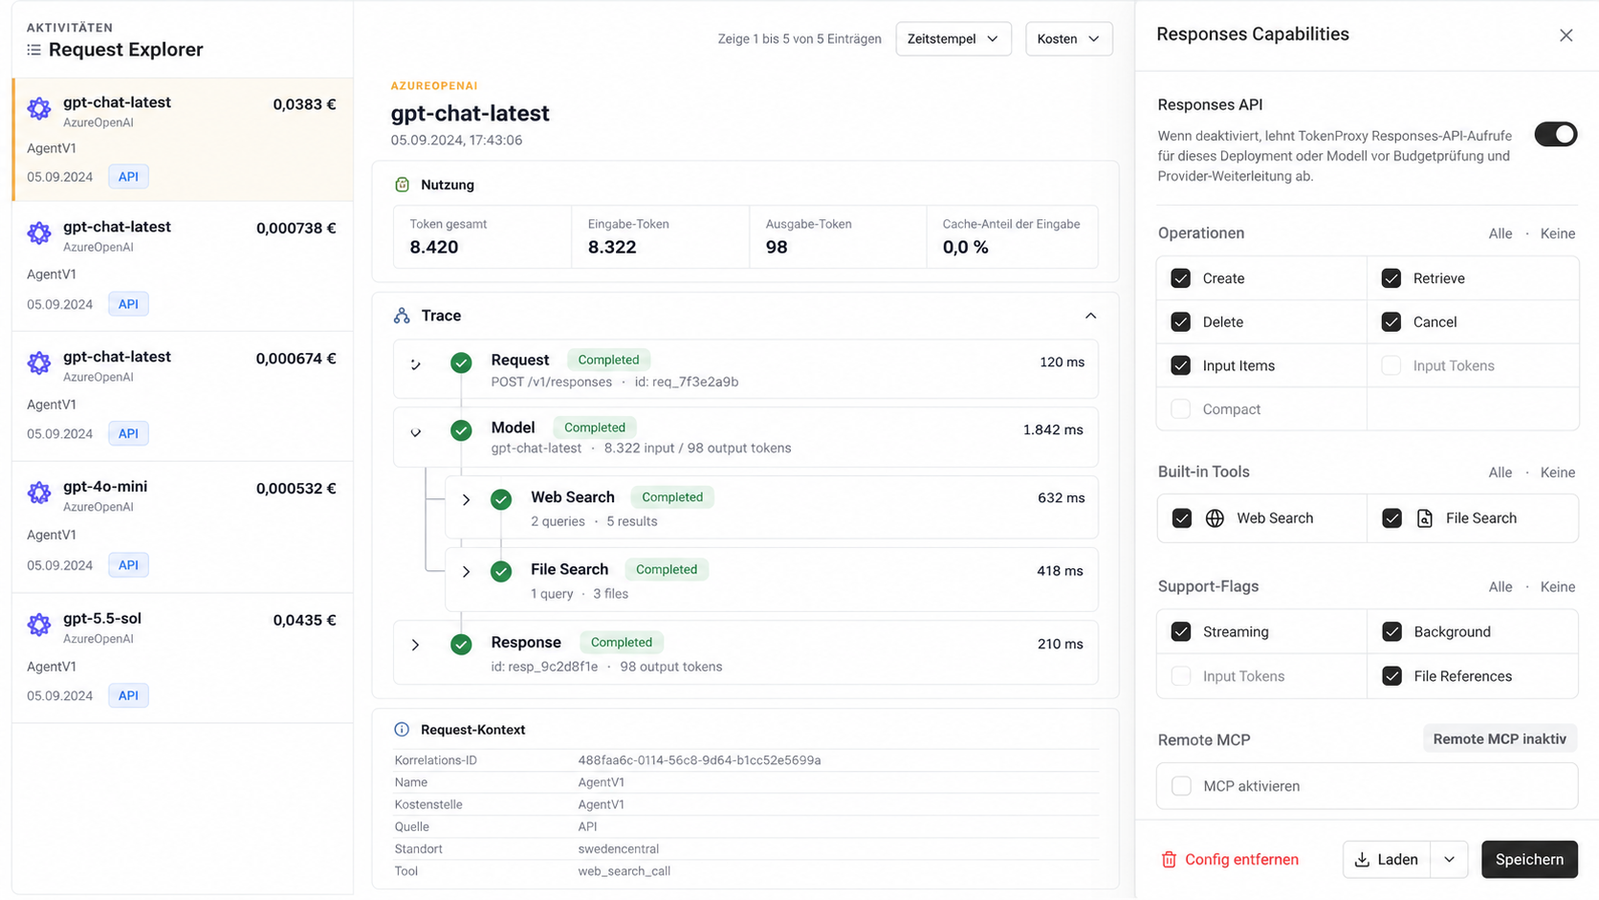Click the Request Explorer list icon

click(34, 50)
